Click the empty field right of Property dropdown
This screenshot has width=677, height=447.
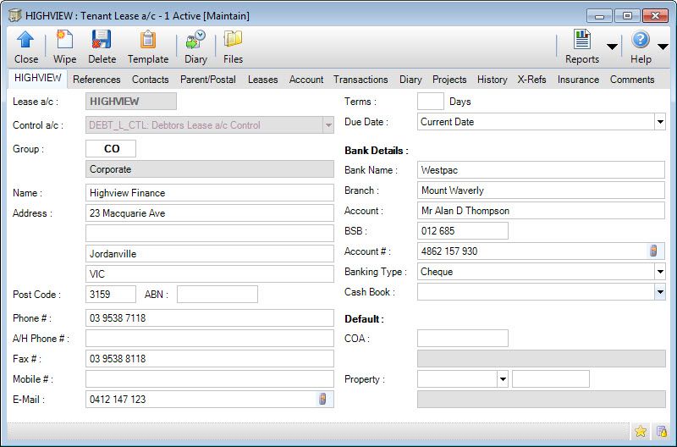point(551,378)
